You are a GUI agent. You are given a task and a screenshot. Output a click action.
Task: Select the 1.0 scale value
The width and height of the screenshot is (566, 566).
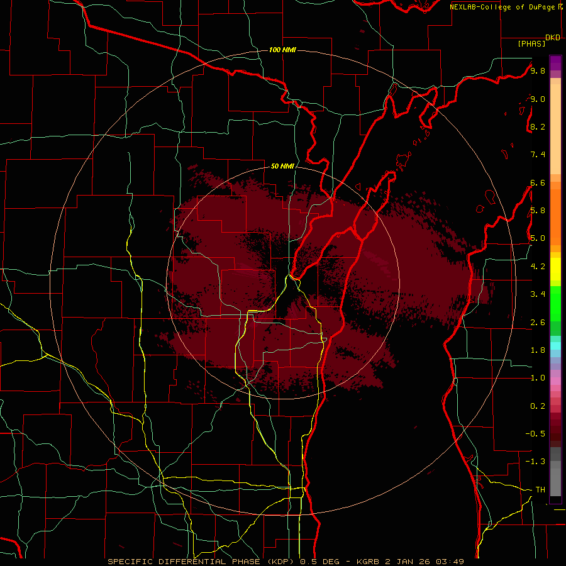tap(538, 378)
